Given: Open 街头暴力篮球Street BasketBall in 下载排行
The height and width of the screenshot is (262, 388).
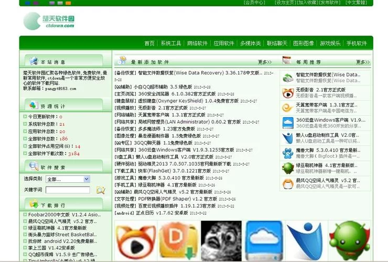Looking at the screenshot, I should [x=62, y=234].
